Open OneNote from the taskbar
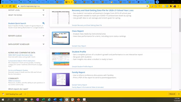This screenshot has height=102, width=181. click(38, 99)
